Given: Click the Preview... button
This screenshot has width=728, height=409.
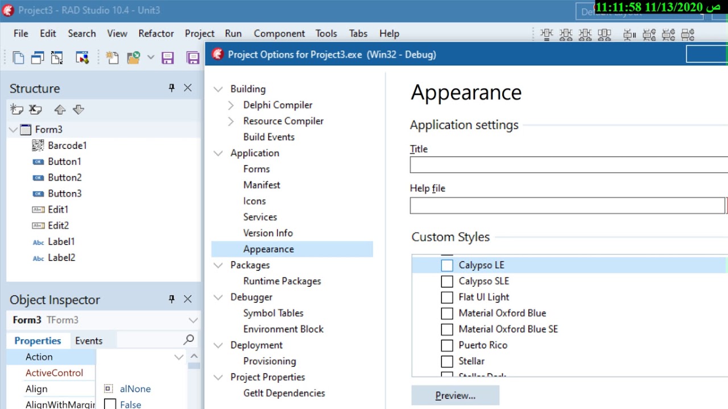Looking at the screenshot, I should click(456, 395).
